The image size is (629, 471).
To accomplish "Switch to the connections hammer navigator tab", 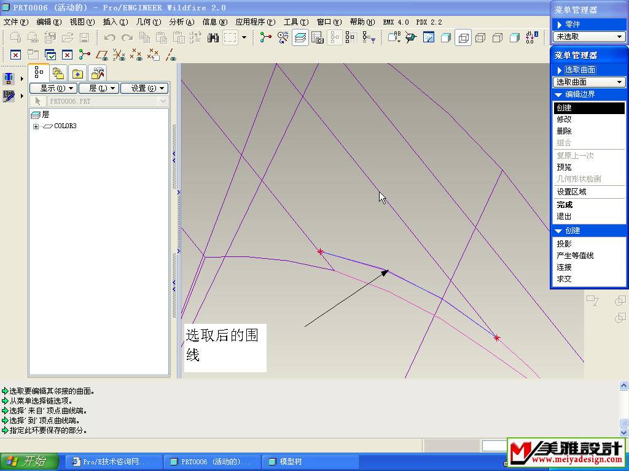I will click(x=98, y=74).
